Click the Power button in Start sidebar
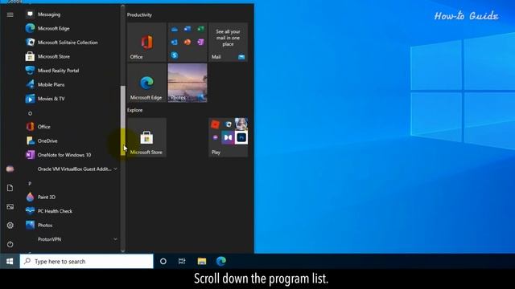Viewport: 515px width, 289px height. [10, 244]
